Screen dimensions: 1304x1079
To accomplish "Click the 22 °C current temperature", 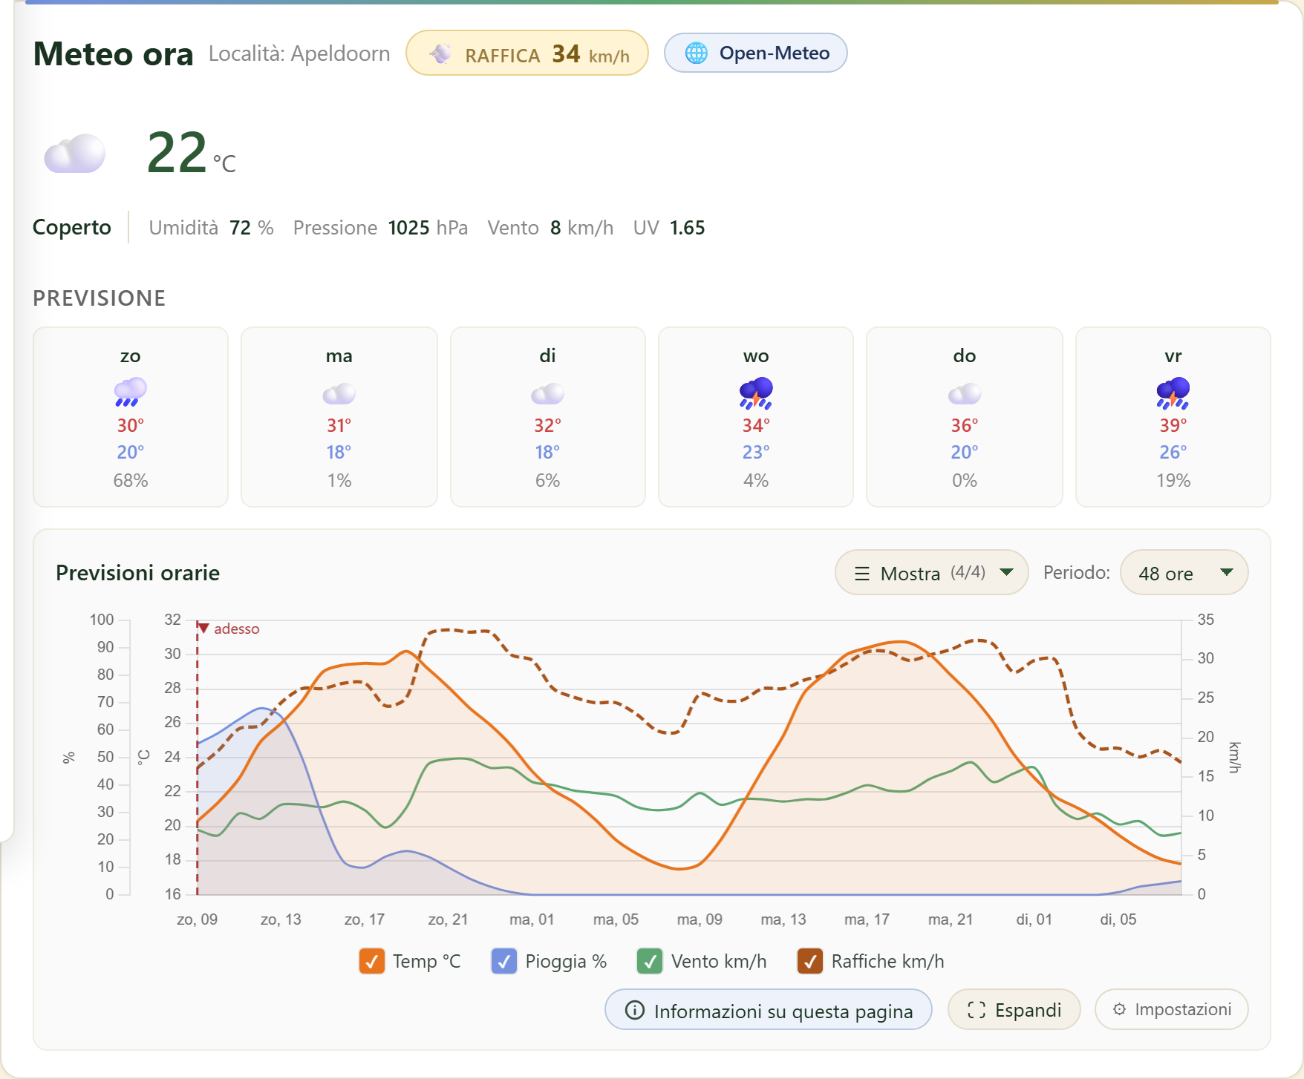I will click(192, 153).
